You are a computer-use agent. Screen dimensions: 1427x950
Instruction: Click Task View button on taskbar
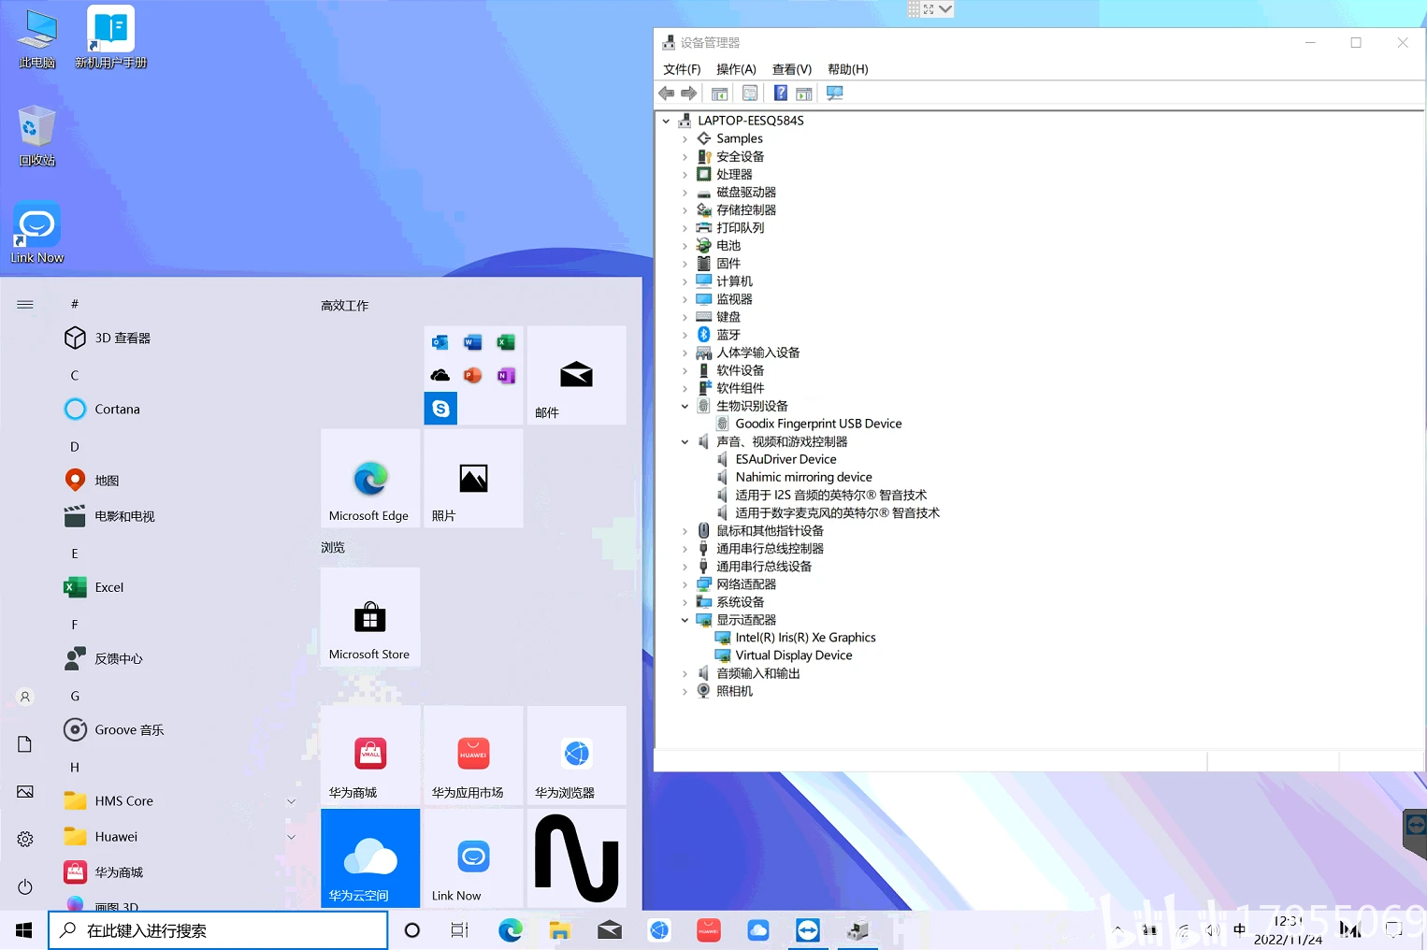click(x=459, y=930)
